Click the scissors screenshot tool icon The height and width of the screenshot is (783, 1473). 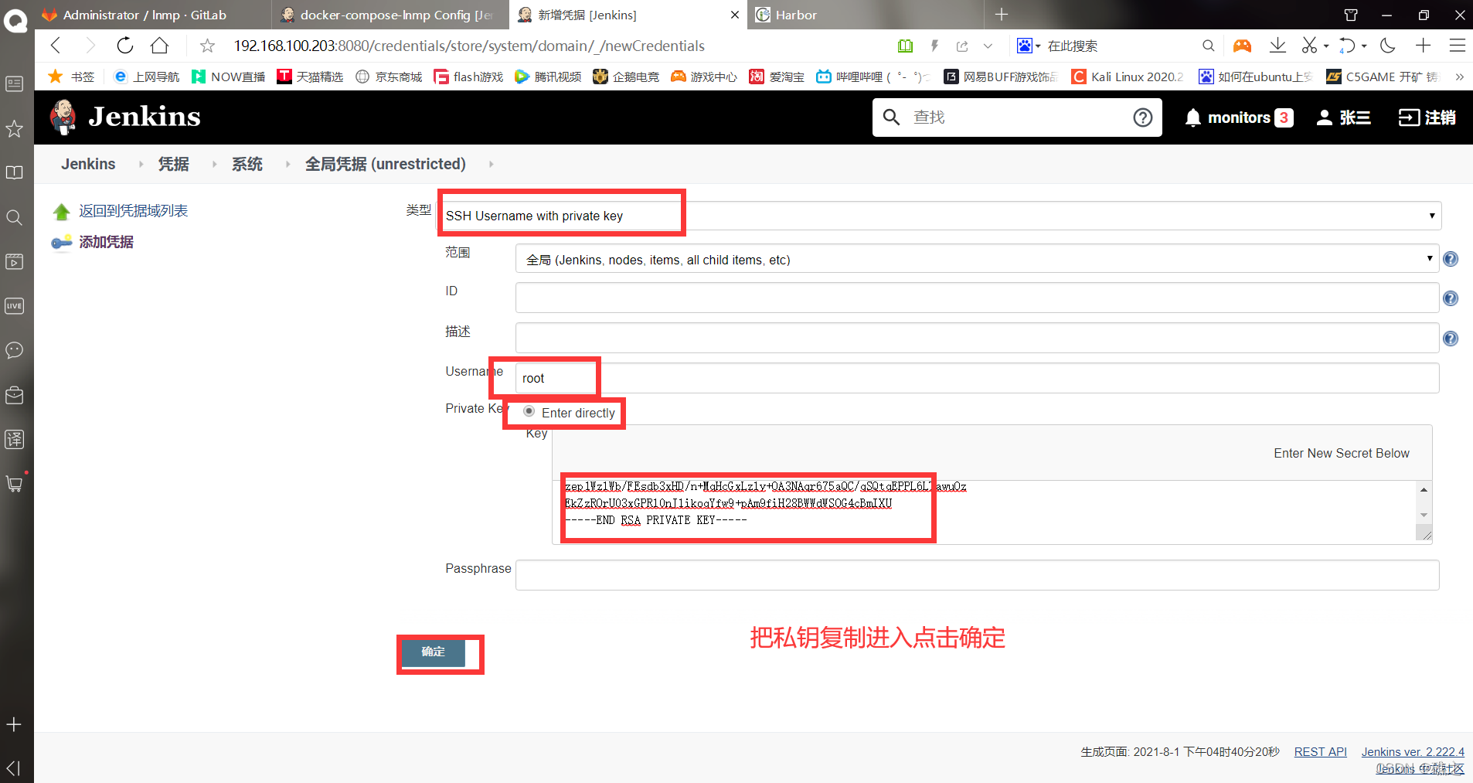tap(1308, 46)
